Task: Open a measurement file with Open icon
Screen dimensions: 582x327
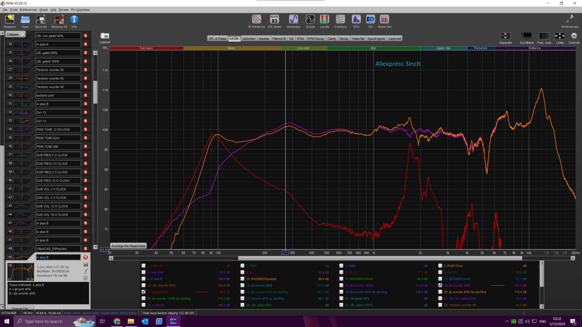Action: pyautogui.click(x=25, y=22)
